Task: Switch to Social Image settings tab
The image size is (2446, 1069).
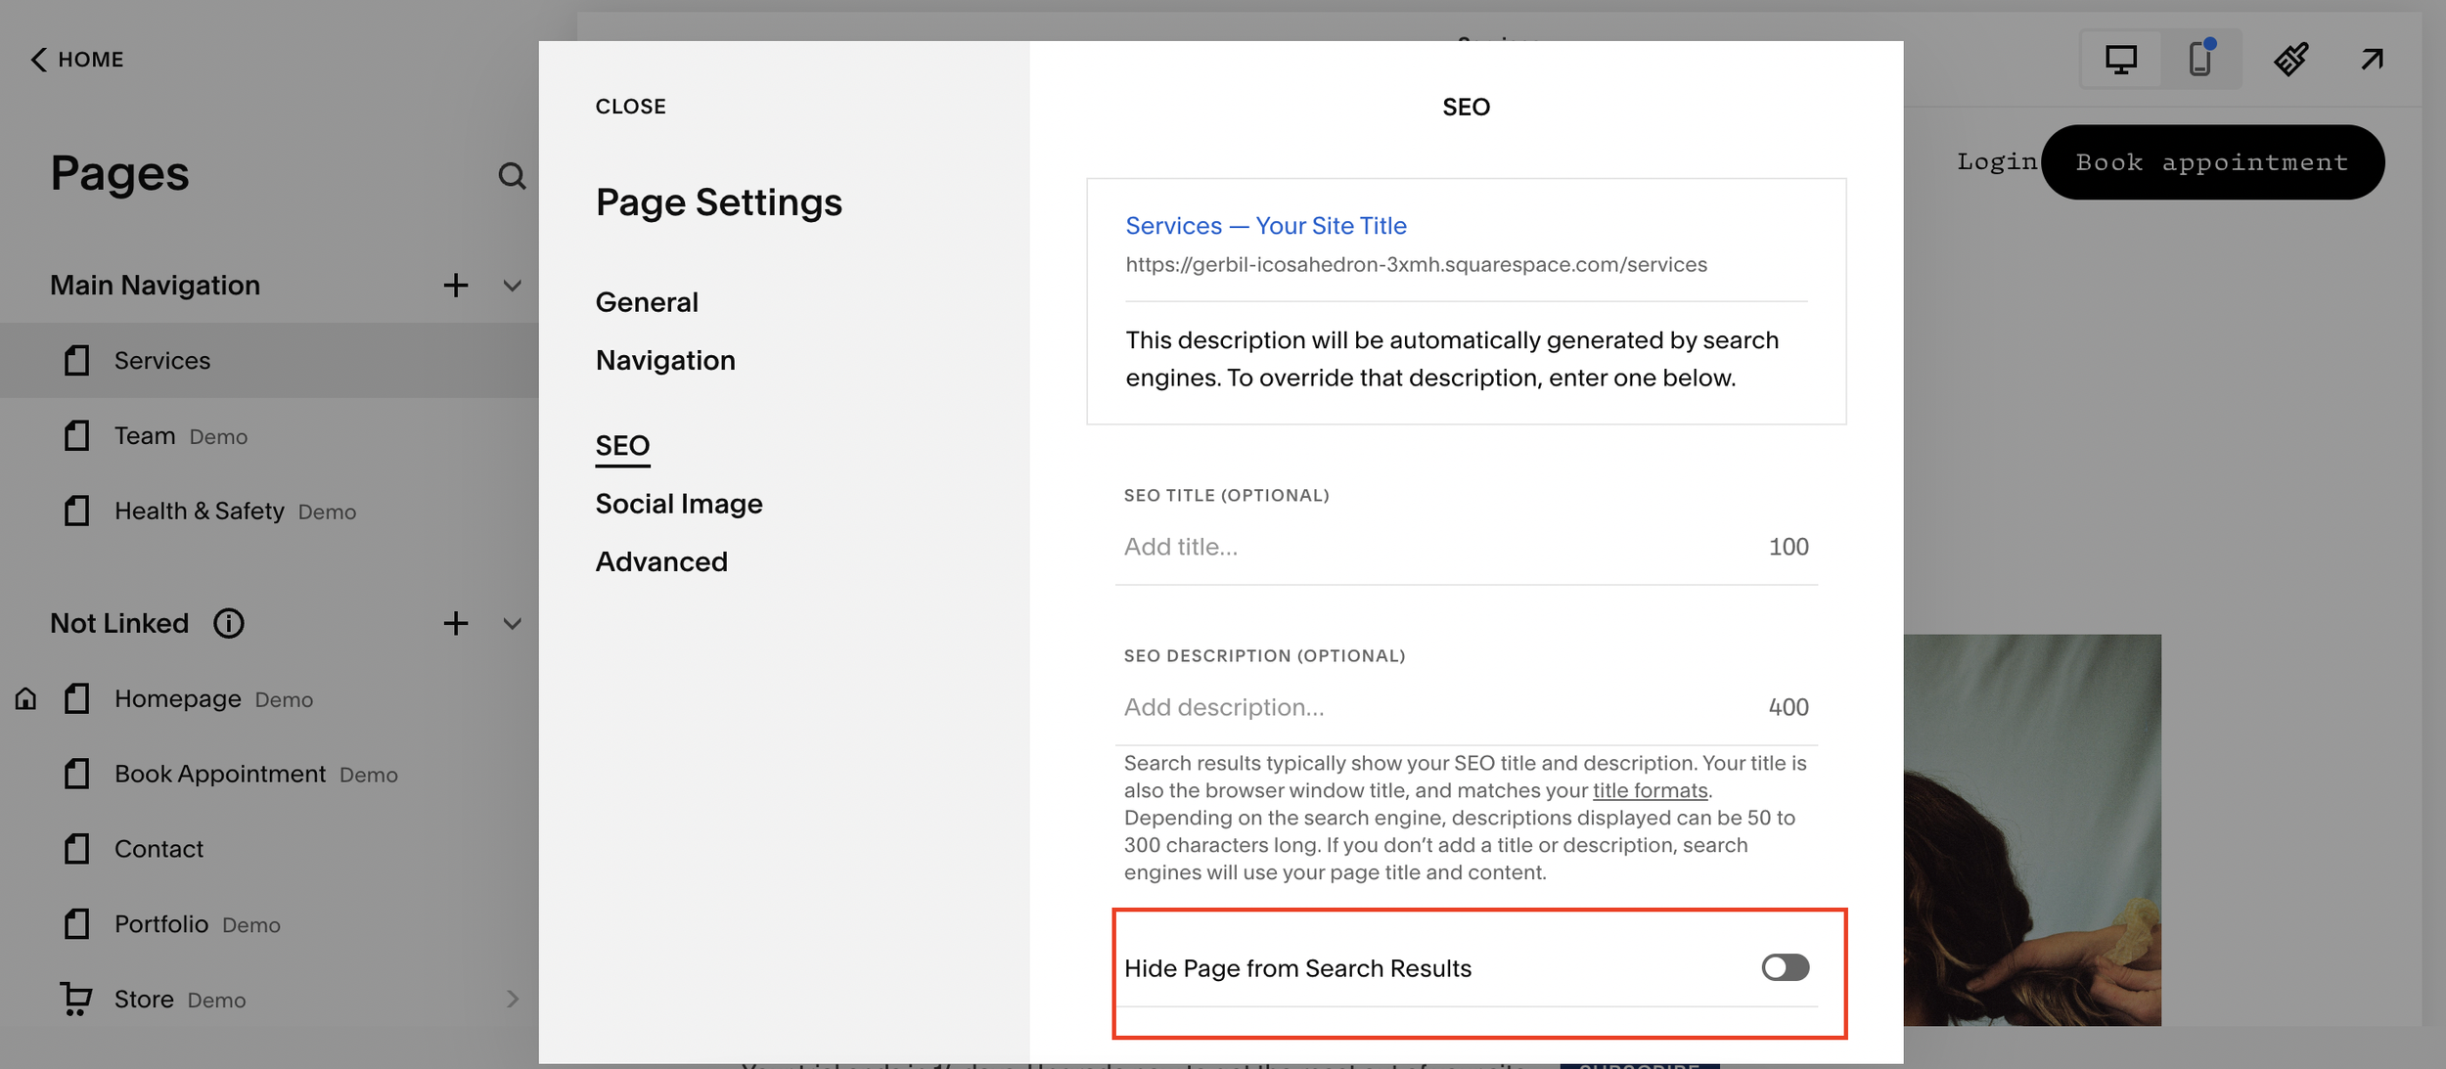Action: (x=679, y=504)
